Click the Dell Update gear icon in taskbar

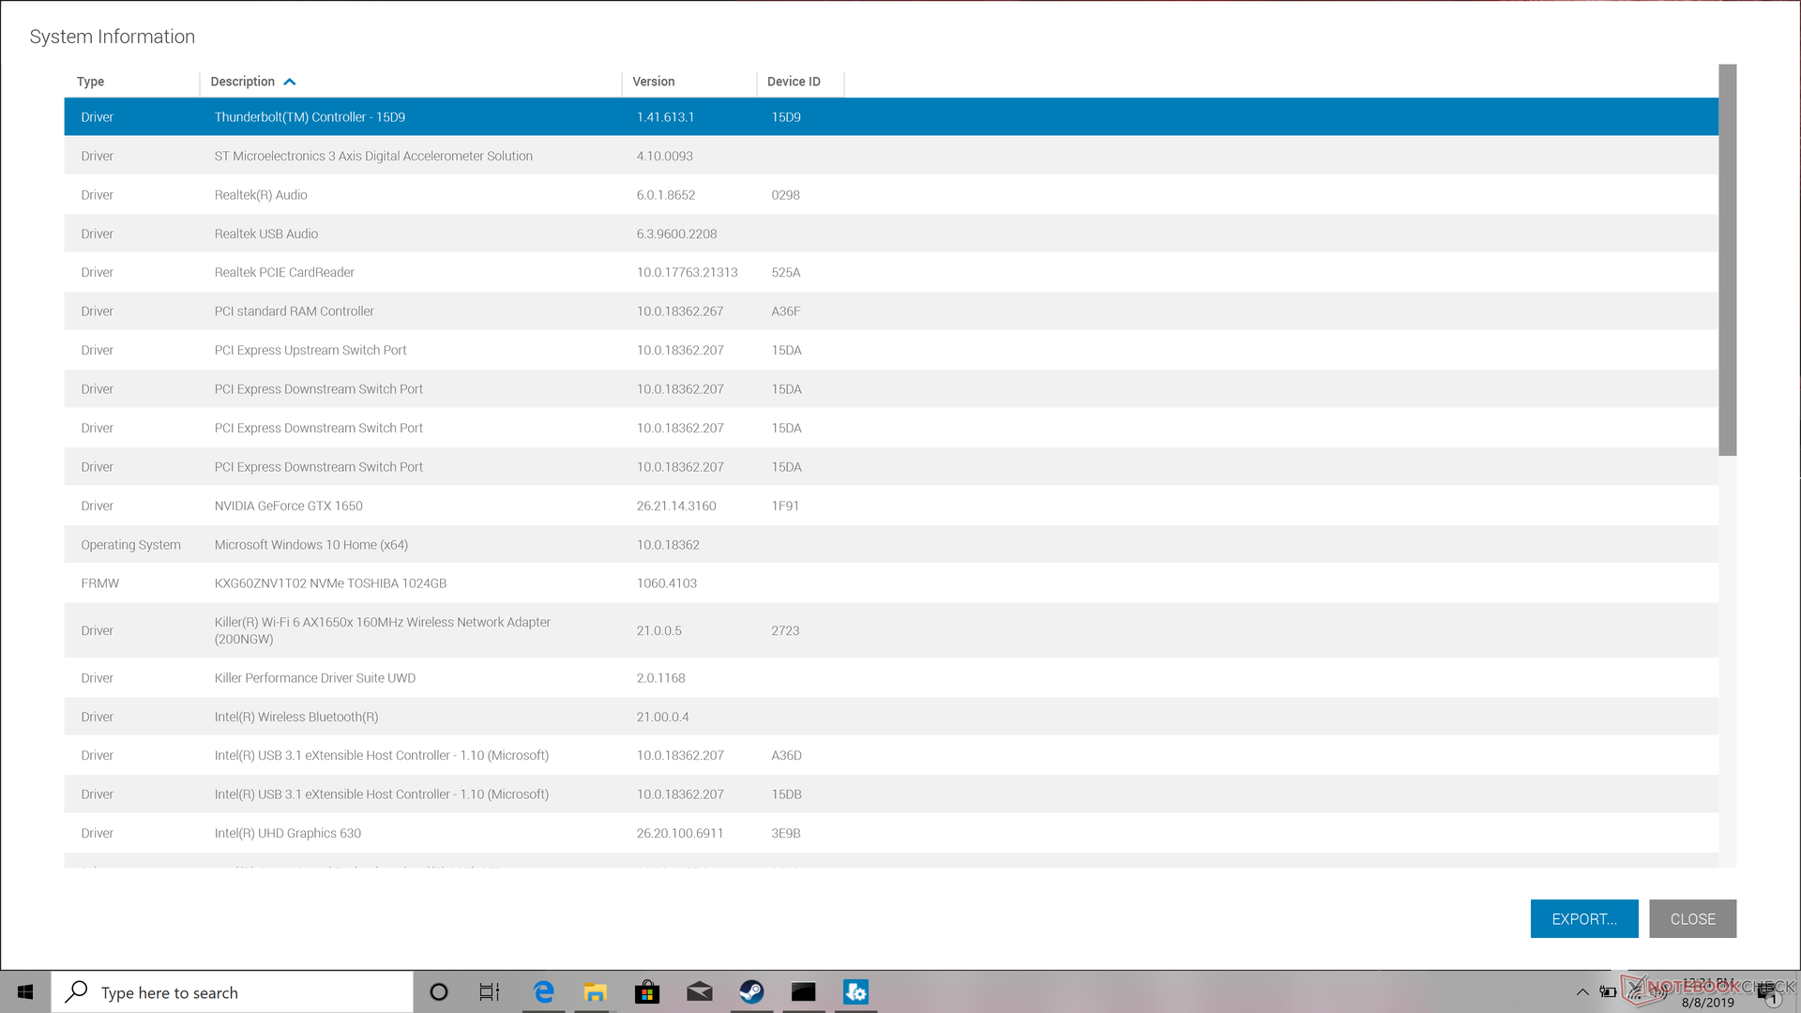click(855, 991)
